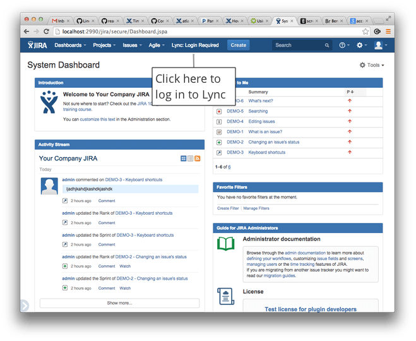Open Chrome hamburger menu

tap(388, 32)
